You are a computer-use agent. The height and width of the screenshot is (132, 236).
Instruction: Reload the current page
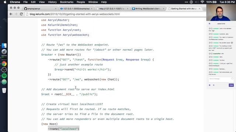(21, 14)
